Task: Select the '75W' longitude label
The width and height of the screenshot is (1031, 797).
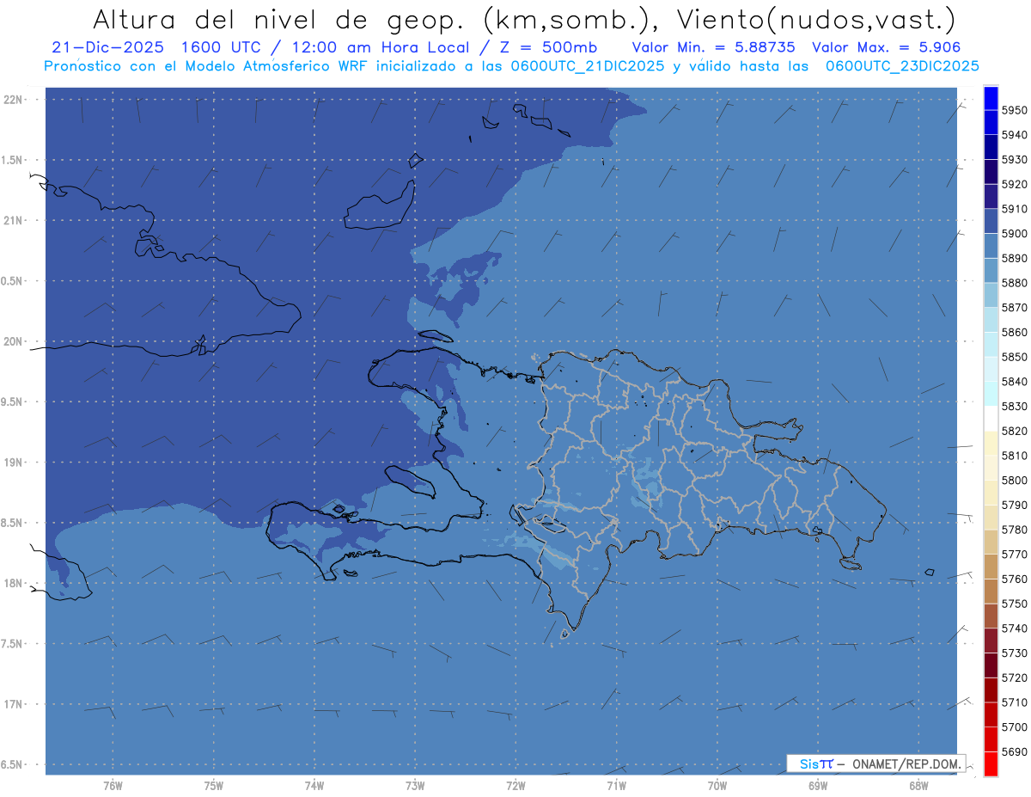Action: coord(214,786)
